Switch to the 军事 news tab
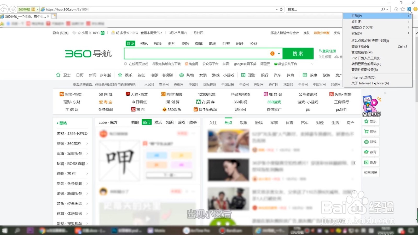418x235 pixels. click(x=274, y=122)
